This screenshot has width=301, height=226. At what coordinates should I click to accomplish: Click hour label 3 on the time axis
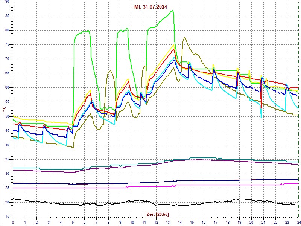(x=49, y=222)
